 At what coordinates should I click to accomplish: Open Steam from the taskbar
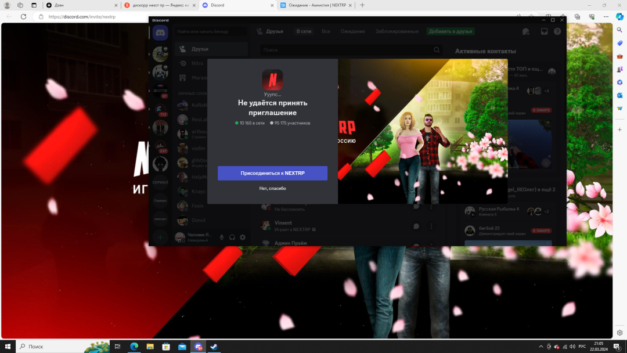pos(214,347)
